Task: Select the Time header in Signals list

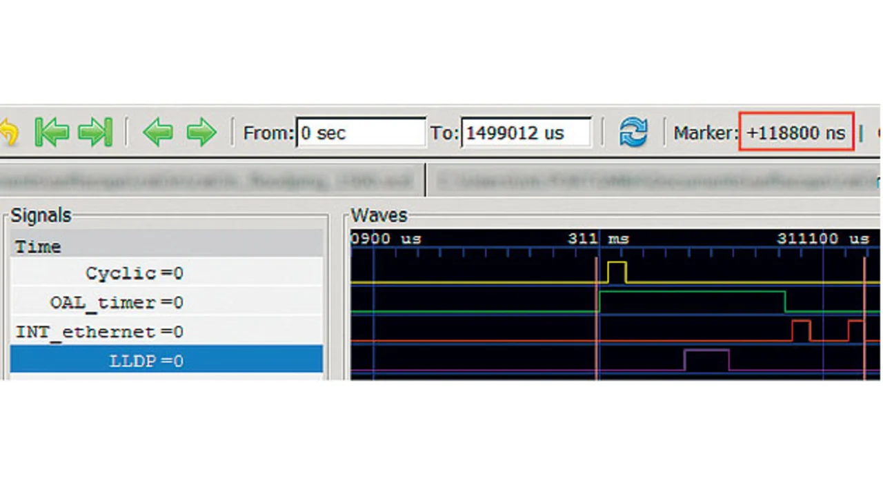Action: click(166, 246)
